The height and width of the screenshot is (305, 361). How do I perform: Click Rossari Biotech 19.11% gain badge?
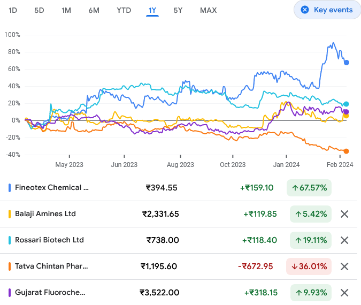(x=311, y=240)
